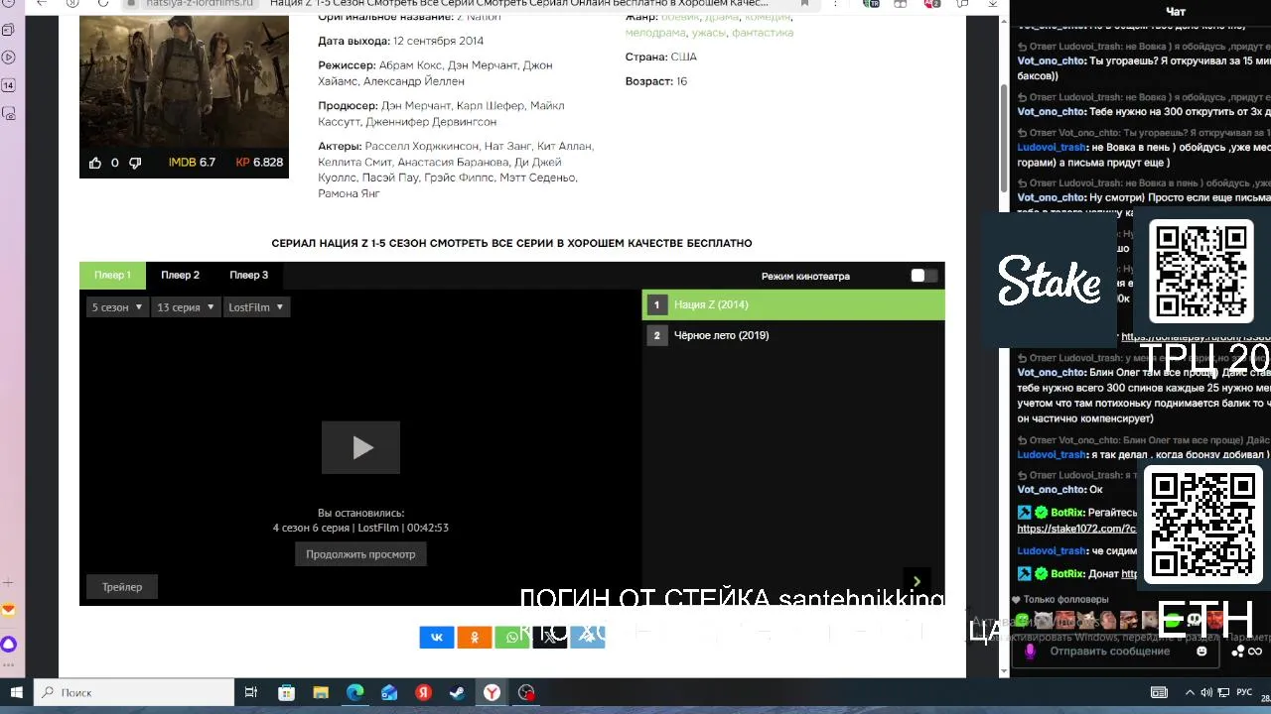Image resolution: width=1271 pixels, height=714 pixels.
Task: Share page via Odnoklassniki icon
Action: [475, 637]
